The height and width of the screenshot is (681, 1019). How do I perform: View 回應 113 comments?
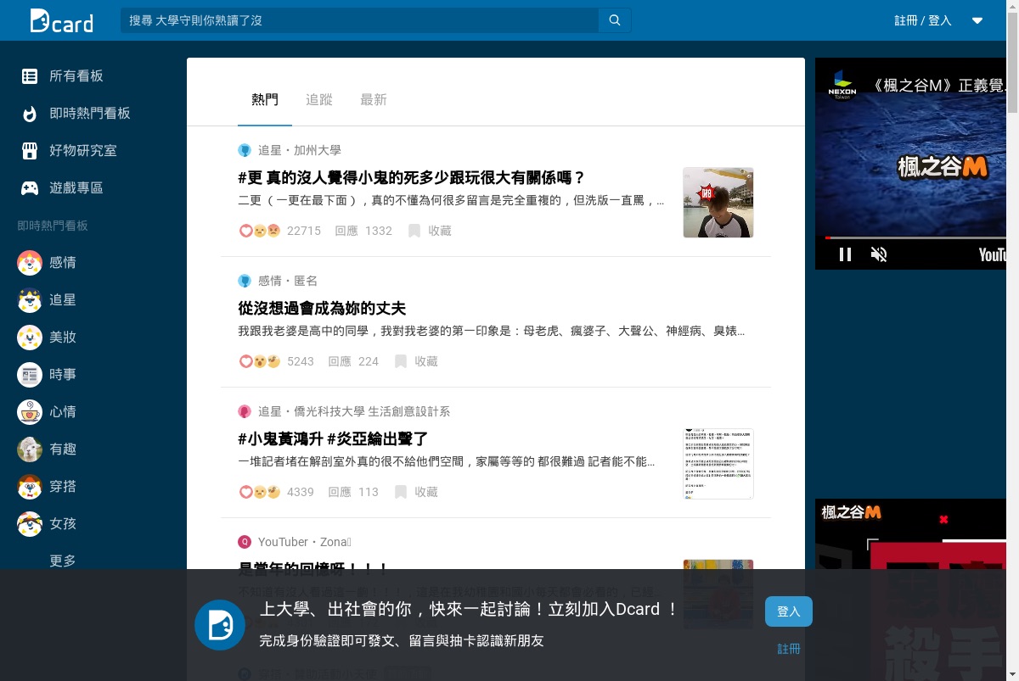click(353, 492)
